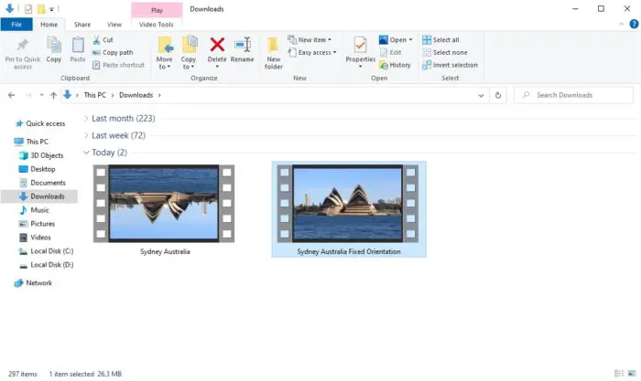Open Documents in the sidebar
This screenshot has width=641, height=381.
(42, 183)
